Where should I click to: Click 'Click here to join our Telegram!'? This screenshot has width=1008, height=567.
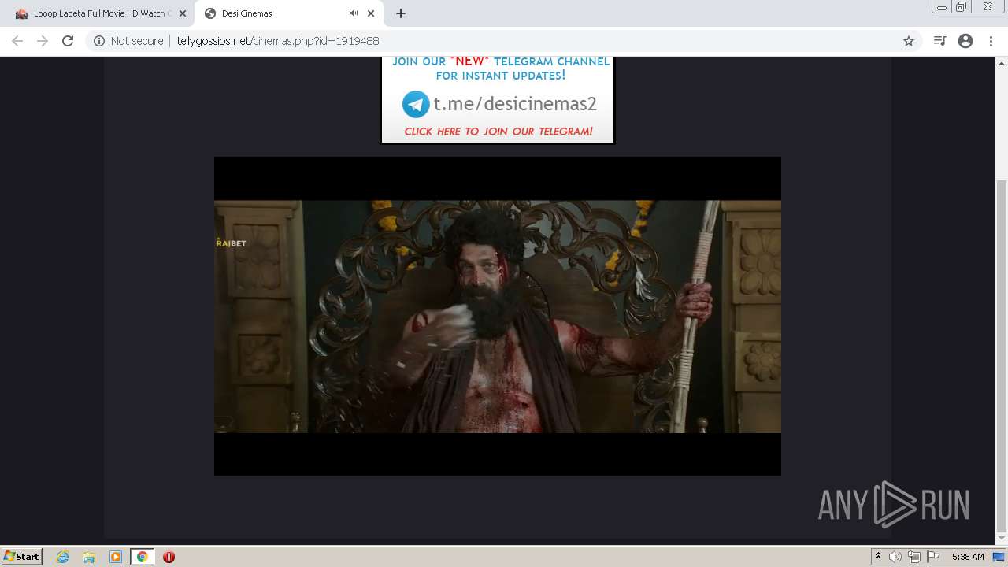(498, 132)
